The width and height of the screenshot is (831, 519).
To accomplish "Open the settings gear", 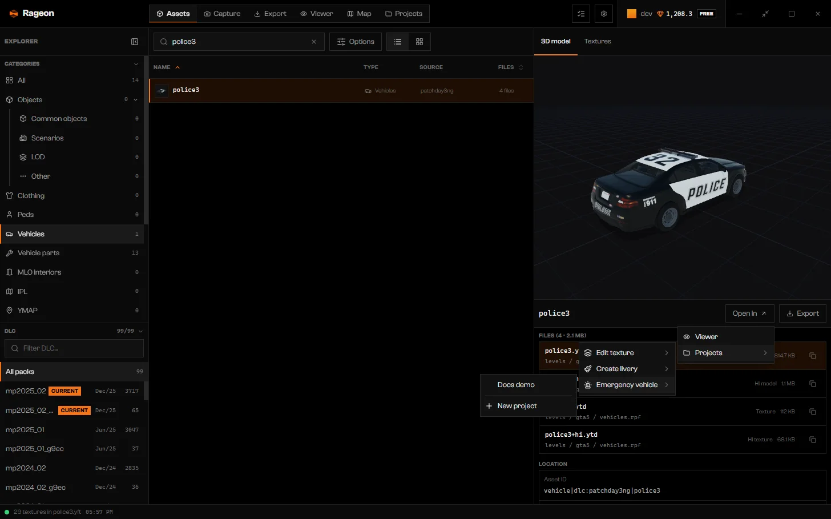I will 604,14.
